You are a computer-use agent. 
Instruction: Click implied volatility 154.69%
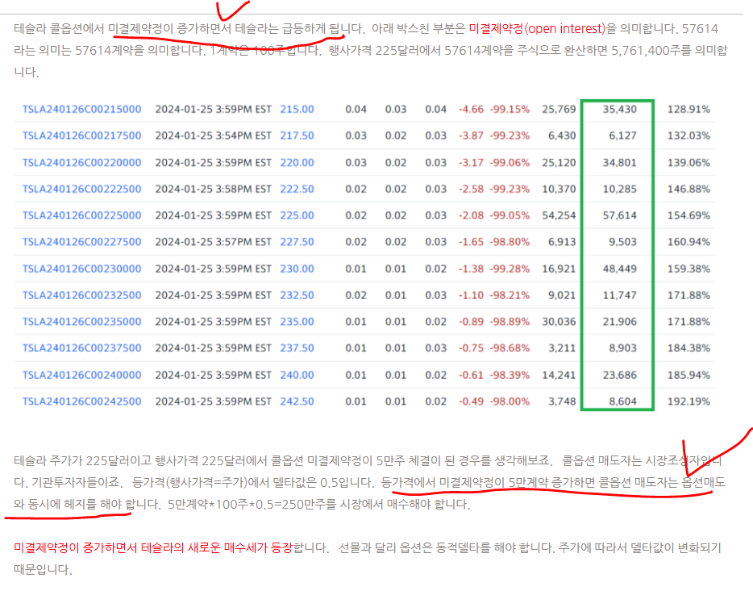coord(689,216)
